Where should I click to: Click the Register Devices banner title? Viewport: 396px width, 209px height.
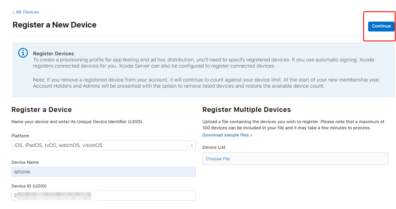(53, 54)
